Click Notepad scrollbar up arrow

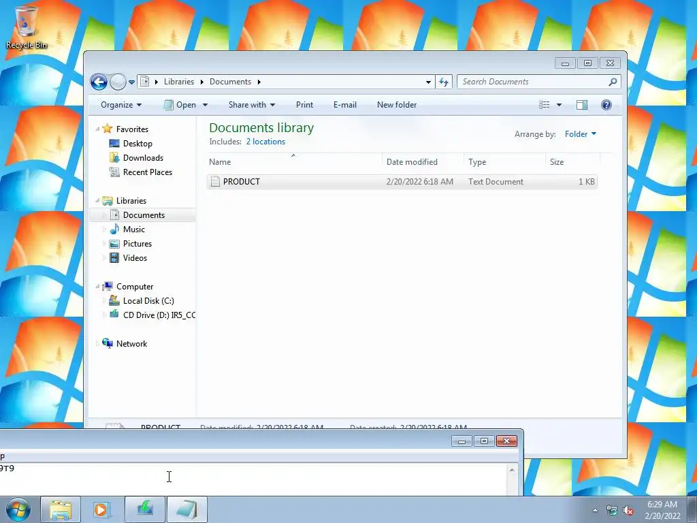pyautogui.click(x=512, y=470)
